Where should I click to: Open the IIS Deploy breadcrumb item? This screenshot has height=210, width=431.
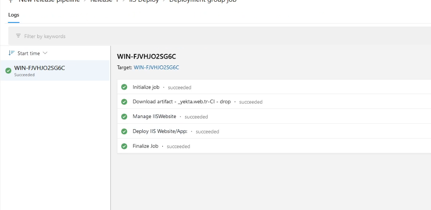(x=144, y=1)
